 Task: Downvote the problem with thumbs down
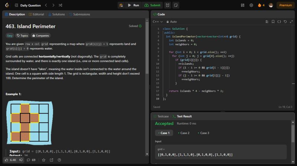21,160
